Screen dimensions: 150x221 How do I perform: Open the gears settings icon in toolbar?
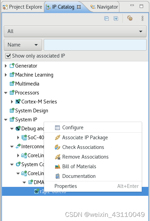tap(130, 18)
